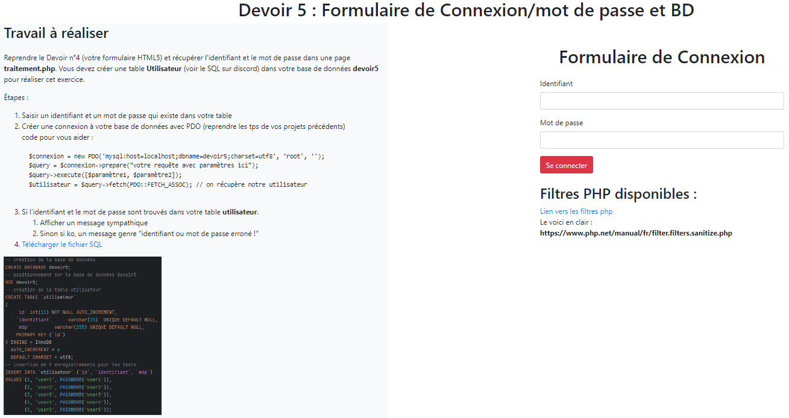Click inside the Mot de passe input field
The height and width of the screenshot is (418, 789).
click(661, 140)
